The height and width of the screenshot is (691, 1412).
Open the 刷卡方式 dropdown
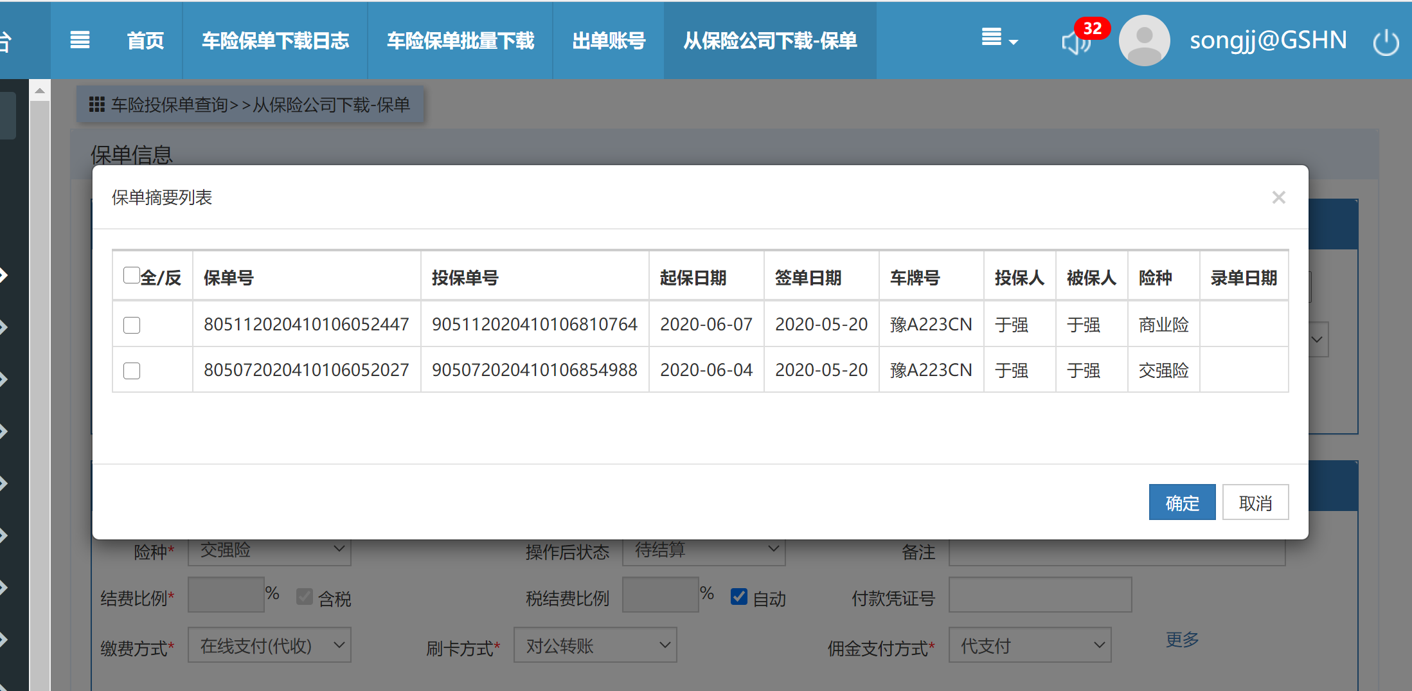coord(594,645)
